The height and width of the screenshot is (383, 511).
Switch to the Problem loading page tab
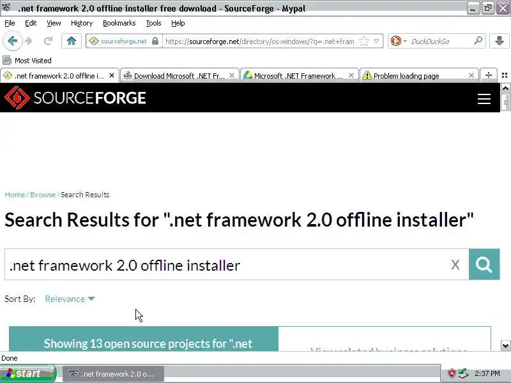coord(419,75)
